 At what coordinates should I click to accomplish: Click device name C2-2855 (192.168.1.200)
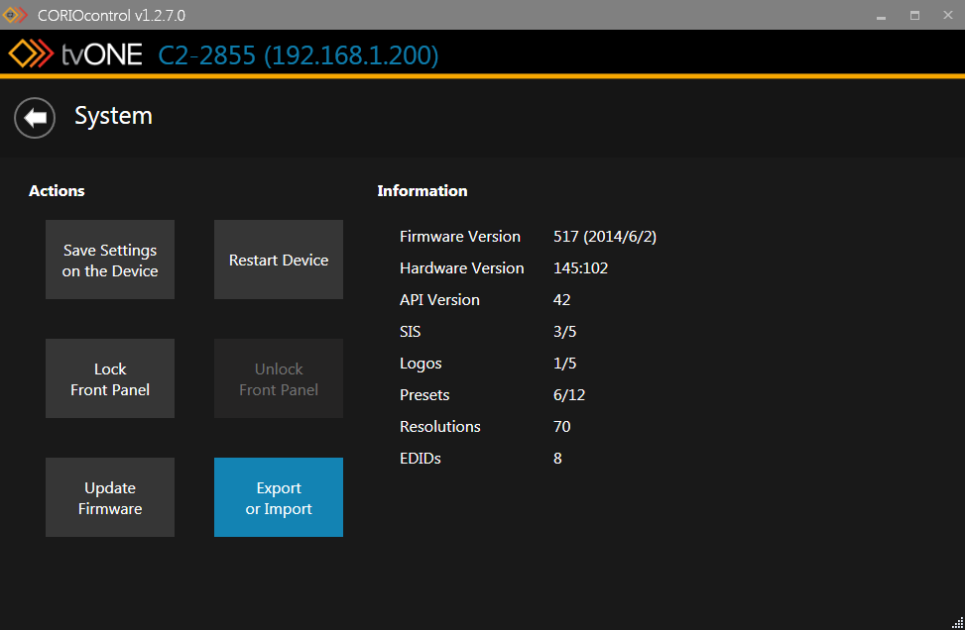click(299, 55)
